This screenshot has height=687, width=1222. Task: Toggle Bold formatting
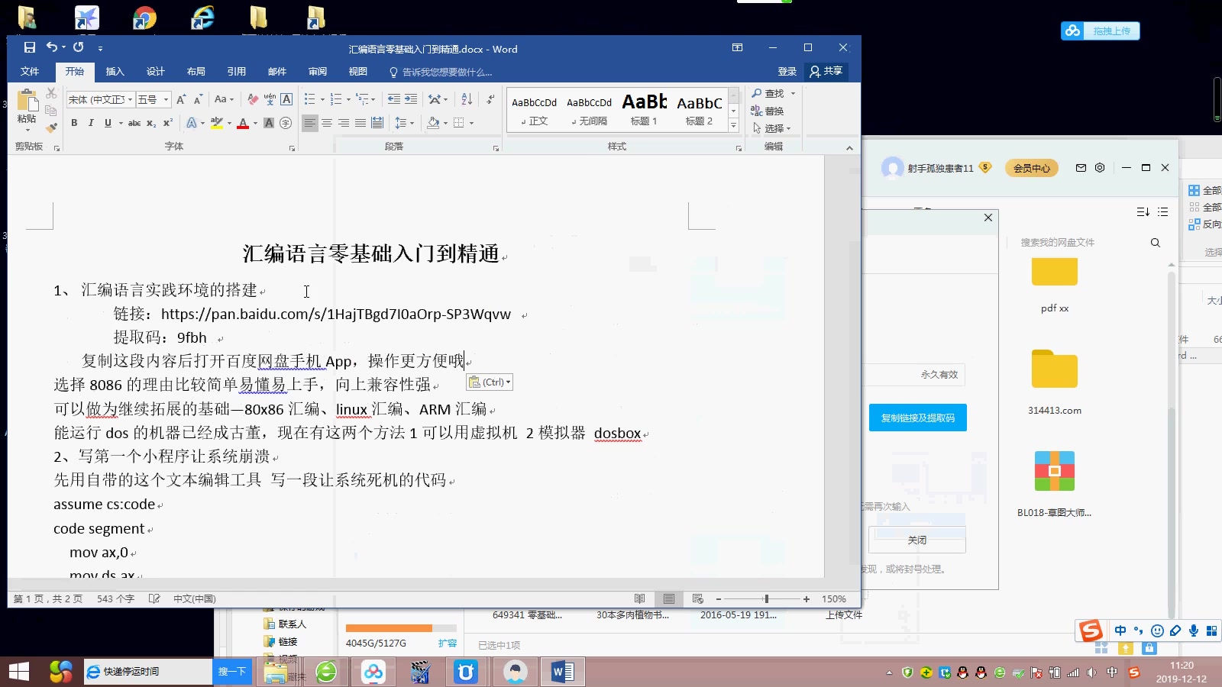click(74, 123)
